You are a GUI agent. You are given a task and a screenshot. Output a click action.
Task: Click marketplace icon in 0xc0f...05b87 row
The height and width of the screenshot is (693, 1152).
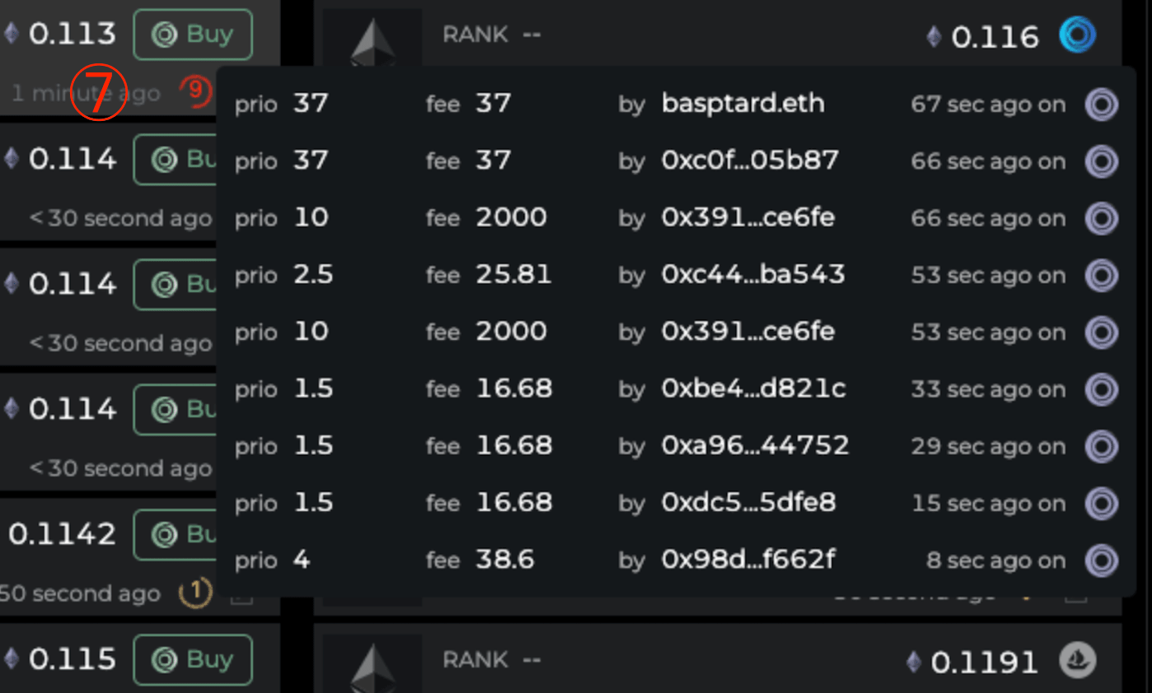[x=1101, y=161]
